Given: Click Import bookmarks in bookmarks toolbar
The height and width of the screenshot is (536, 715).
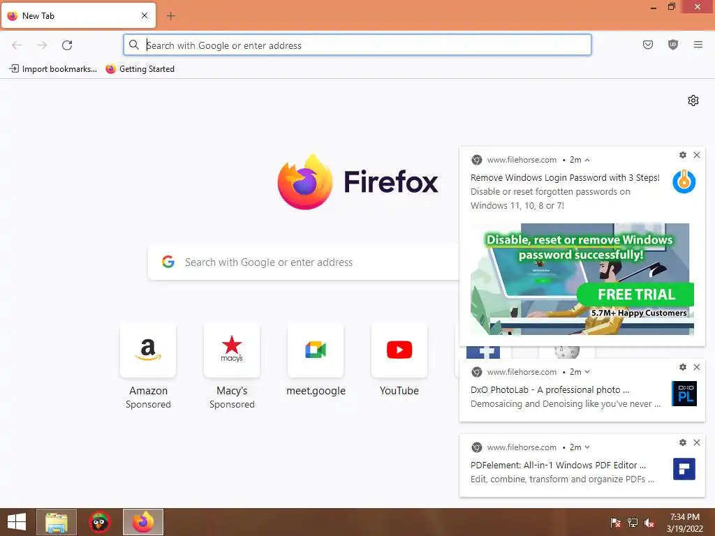Looking at the screenshot, I should point(53,69).
